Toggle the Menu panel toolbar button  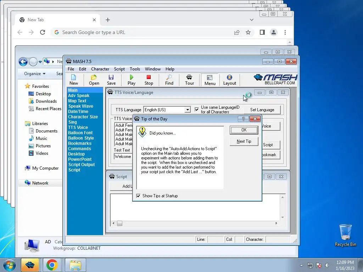[210, 80]
